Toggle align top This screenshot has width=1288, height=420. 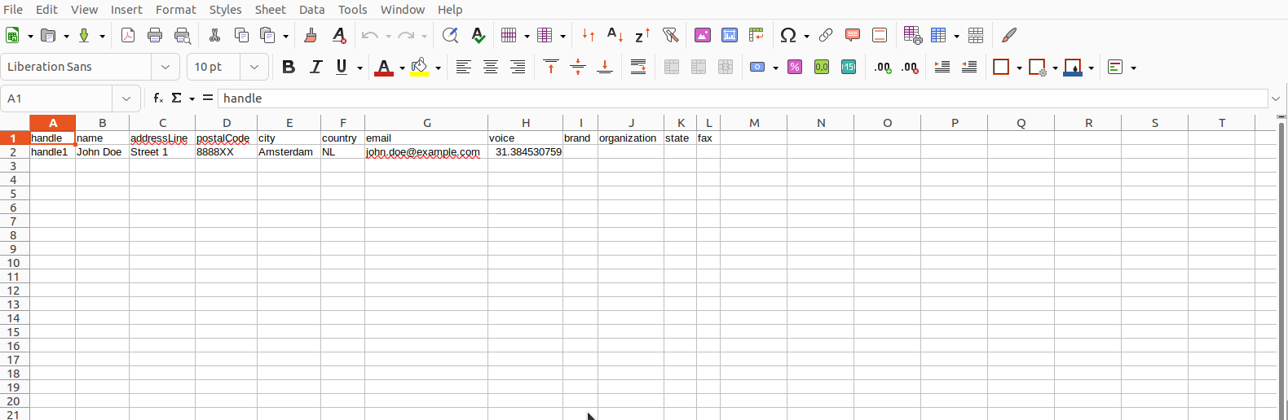coord(551,67)
